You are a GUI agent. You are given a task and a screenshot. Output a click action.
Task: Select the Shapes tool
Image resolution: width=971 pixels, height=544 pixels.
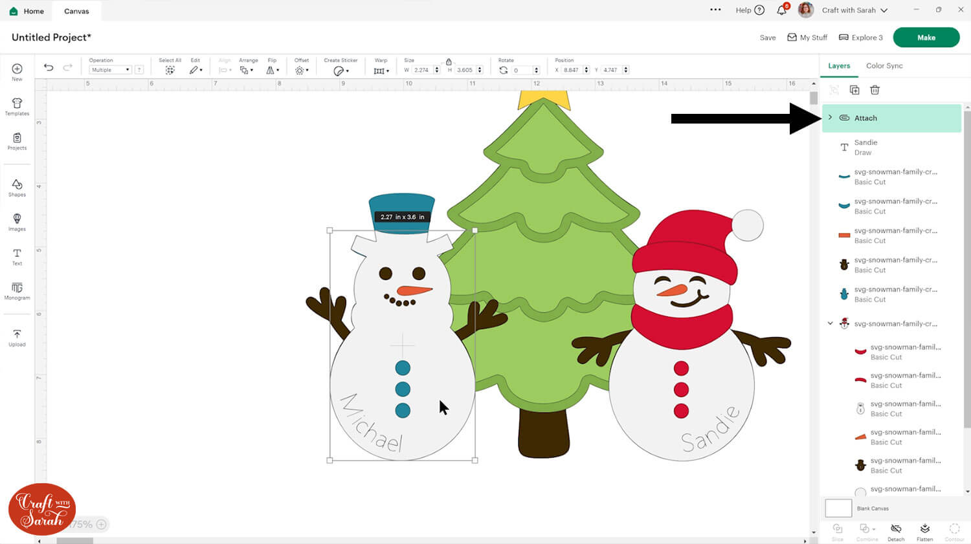point(17,188)
